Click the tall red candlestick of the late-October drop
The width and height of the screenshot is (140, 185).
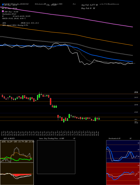click(x=51, y=101)
